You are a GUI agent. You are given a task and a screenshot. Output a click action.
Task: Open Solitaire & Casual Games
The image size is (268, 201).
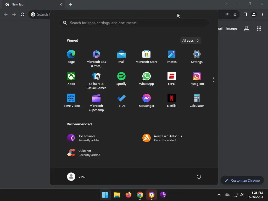point(96,81)
